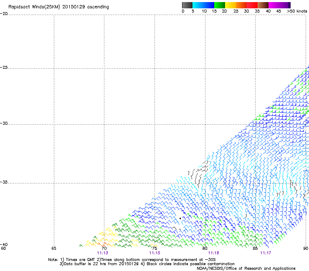Screen dimensions: 309x271
Task: Click the magenta-purple 40-50 knots legend band
Action: click(279, 5)
